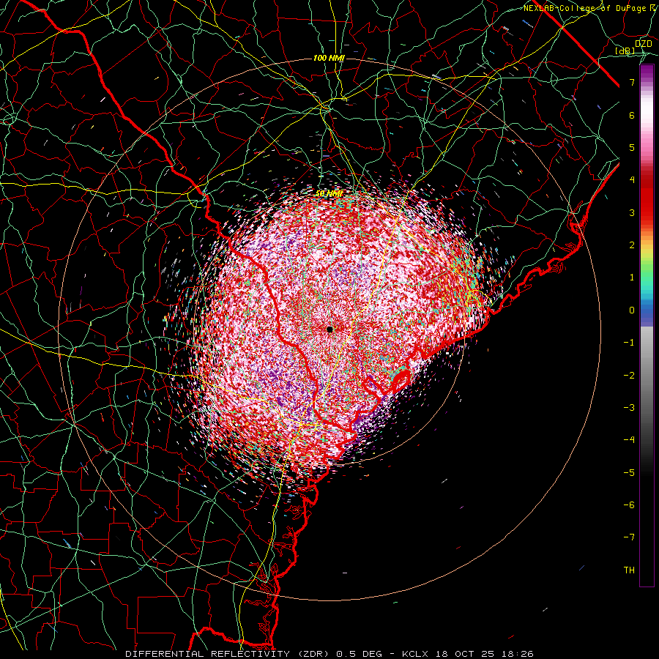This screenshot has width=659, height=659.
Task: Click the '100 NMI' range ring label
Action: tap(328, 58)
